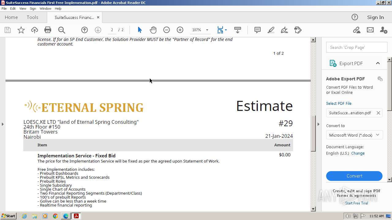This screenshot has height=220, width=392.
Task: Click the selected file SuiteSucce...enation.pdf field
Action: point(354,113)
